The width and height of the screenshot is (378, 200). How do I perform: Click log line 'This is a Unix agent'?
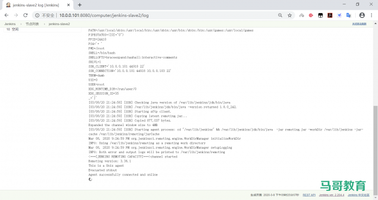point(106,166)
